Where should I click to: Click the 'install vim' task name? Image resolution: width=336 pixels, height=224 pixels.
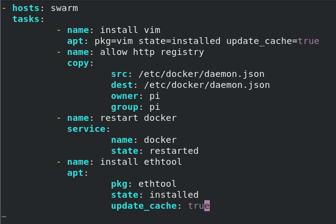point(130,30)
